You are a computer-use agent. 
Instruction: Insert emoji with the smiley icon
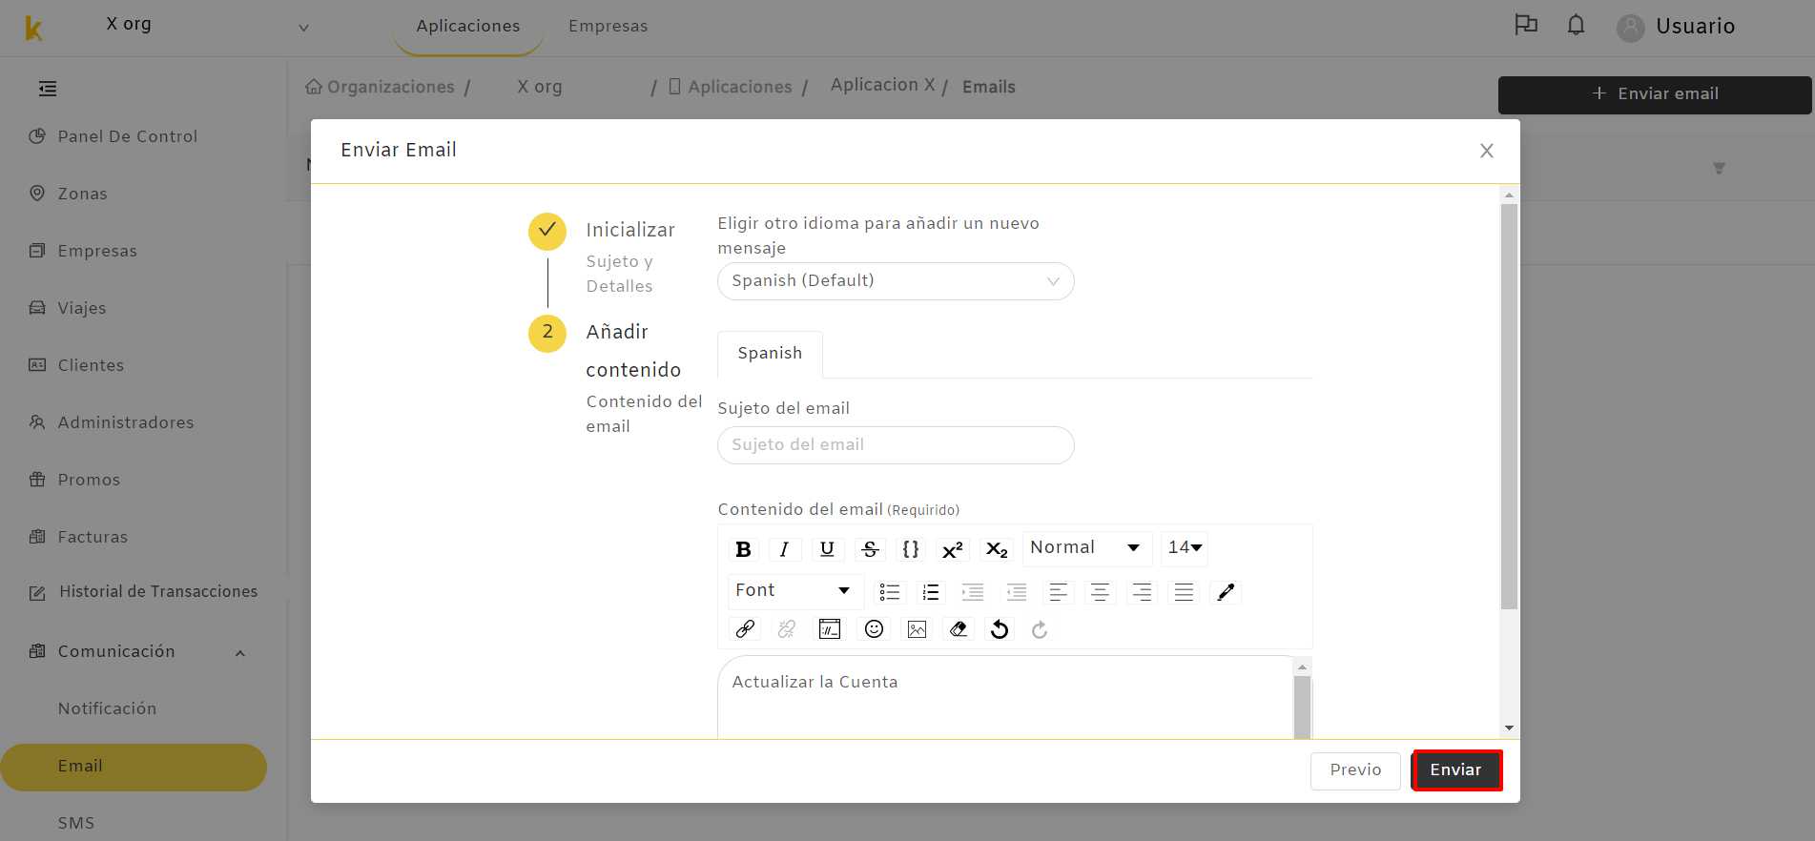pos(874,629)
